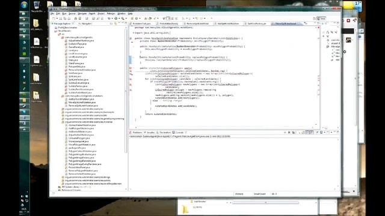Open the Javadoc tab

150,133
